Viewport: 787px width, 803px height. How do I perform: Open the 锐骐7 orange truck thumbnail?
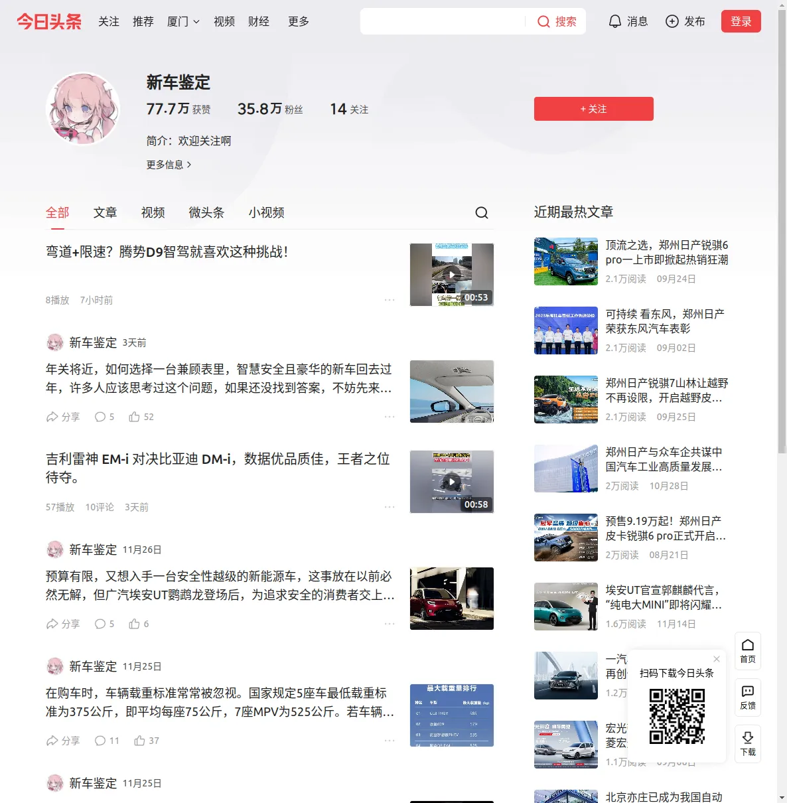click(x=566, y=400)
